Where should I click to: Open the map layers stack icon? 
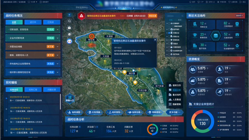(x=69, y=34)
